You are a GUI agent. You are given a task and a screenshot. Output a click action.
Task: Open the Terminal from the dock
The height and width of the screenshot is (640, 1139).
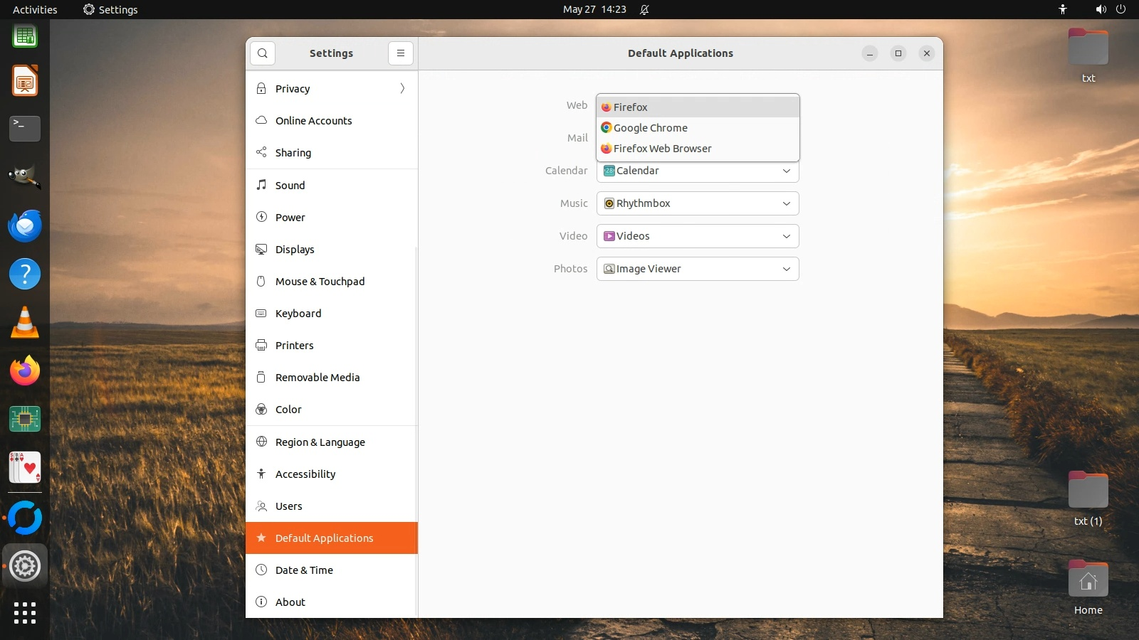(x=25, y=129)
